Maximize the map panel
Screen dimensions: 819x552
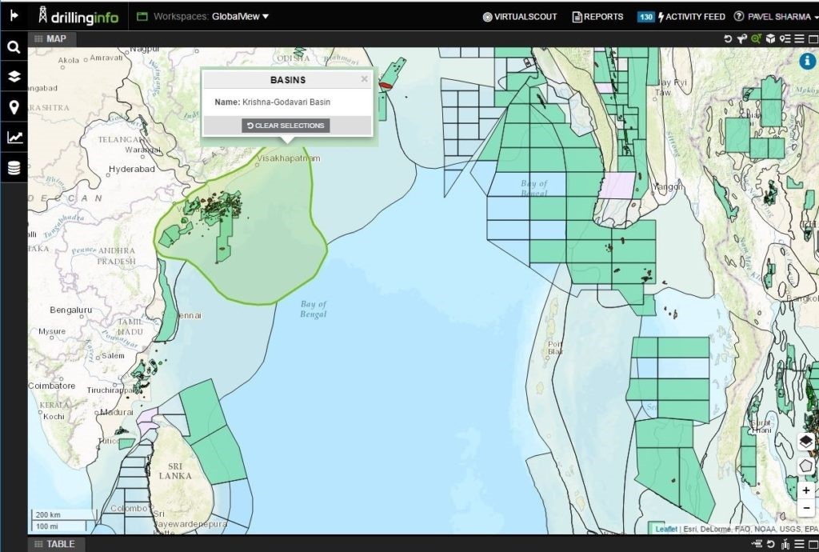(x=813, y=38)
